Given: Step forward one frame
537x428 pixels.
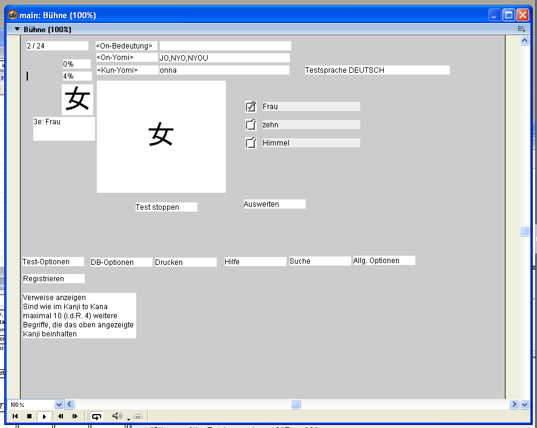Looking at the screenshot, I should click(75, 416).
